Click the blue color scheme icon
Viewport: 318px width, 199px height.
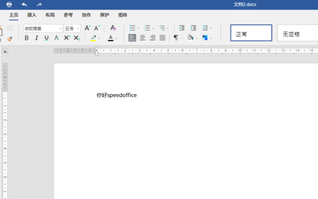(205, 38)
